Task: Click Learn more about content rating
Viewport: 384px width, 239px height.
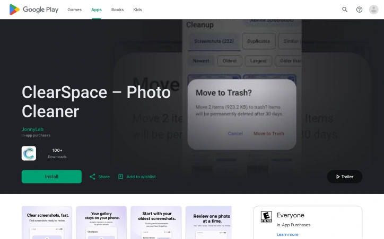Action: point(287,234)
